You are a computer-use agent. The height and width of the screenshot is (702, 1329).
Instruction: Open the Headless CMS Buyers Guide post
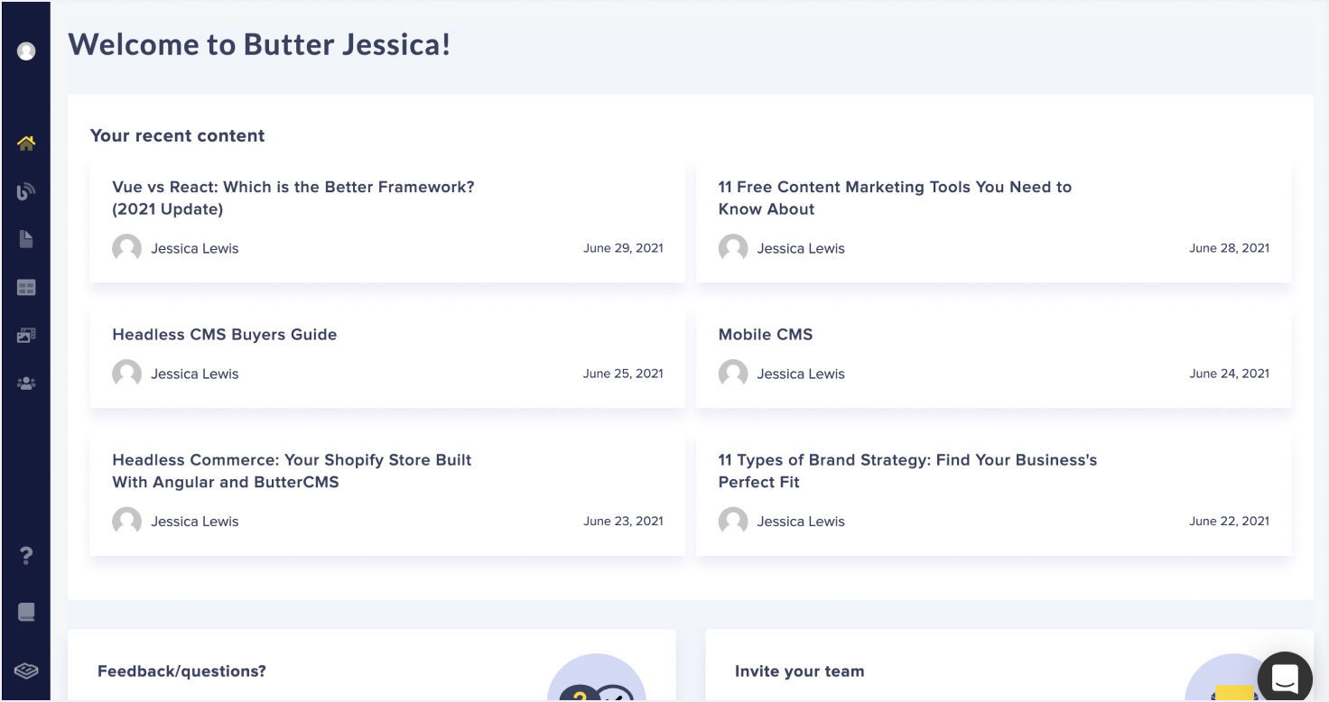[x=224, y=335]
